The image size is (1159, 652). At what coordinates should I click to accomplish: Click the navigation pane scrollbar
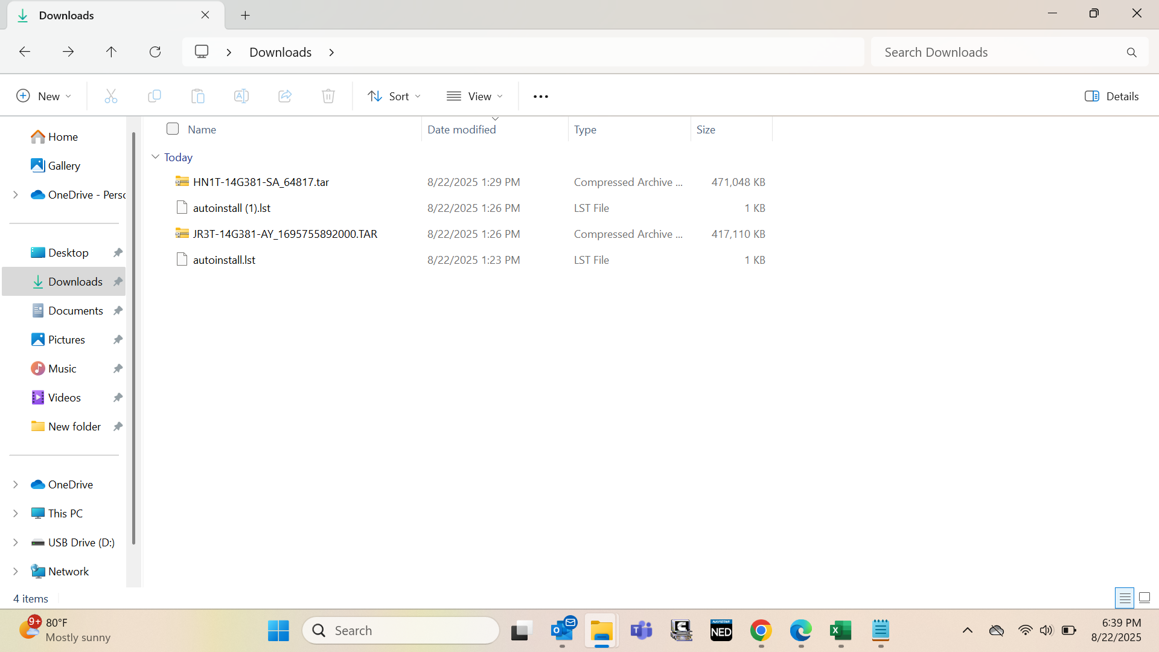click(x=133, y=338)
